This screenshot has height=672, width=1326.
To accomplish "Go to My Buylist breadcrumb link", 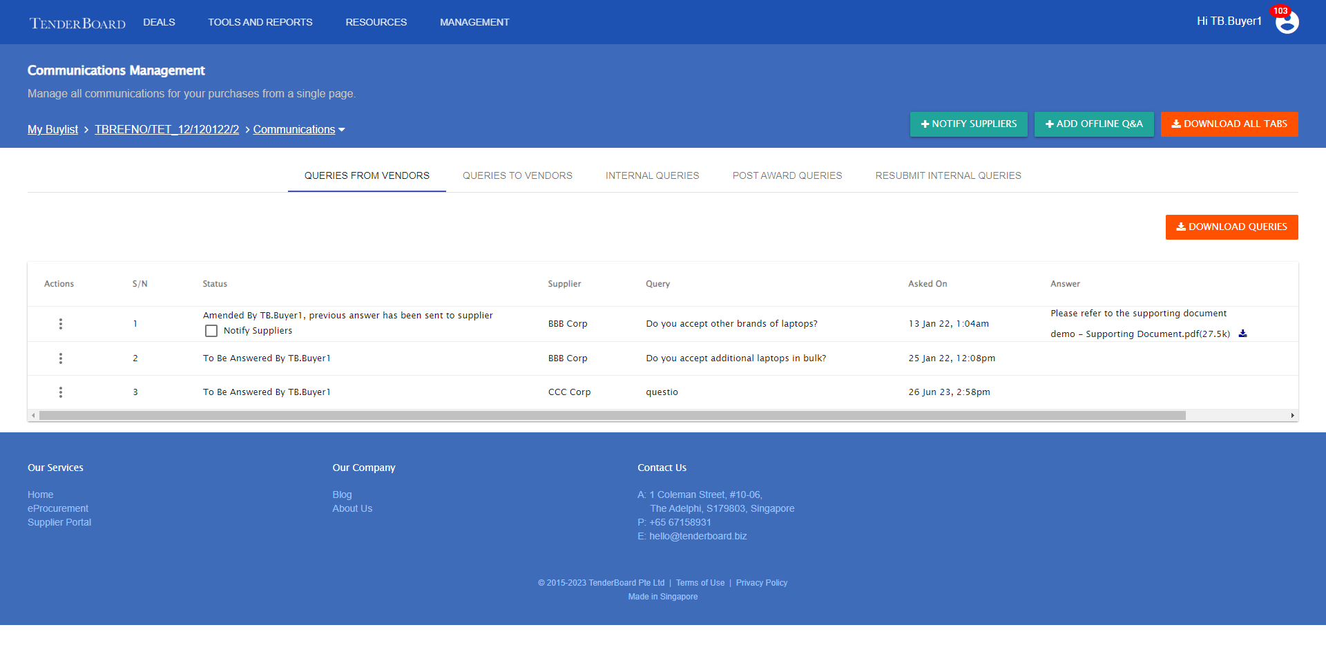I will pos(52,130).
